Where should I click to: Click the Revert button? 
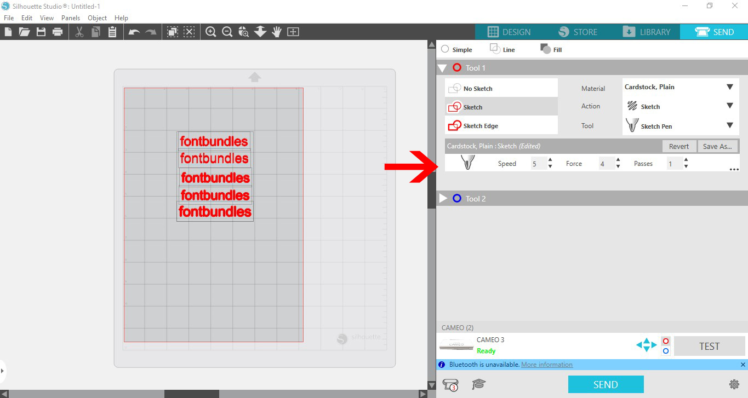tap(679, 146)
